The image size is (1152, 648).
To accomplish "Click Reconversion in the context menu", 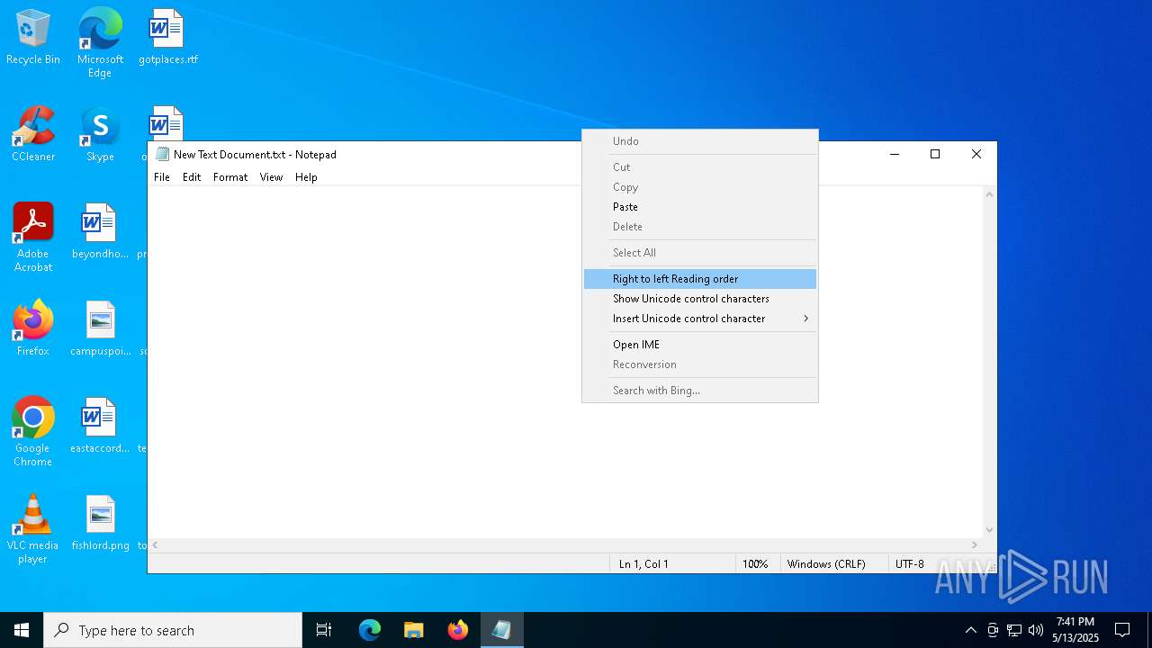I will click(x=700, y=364).
